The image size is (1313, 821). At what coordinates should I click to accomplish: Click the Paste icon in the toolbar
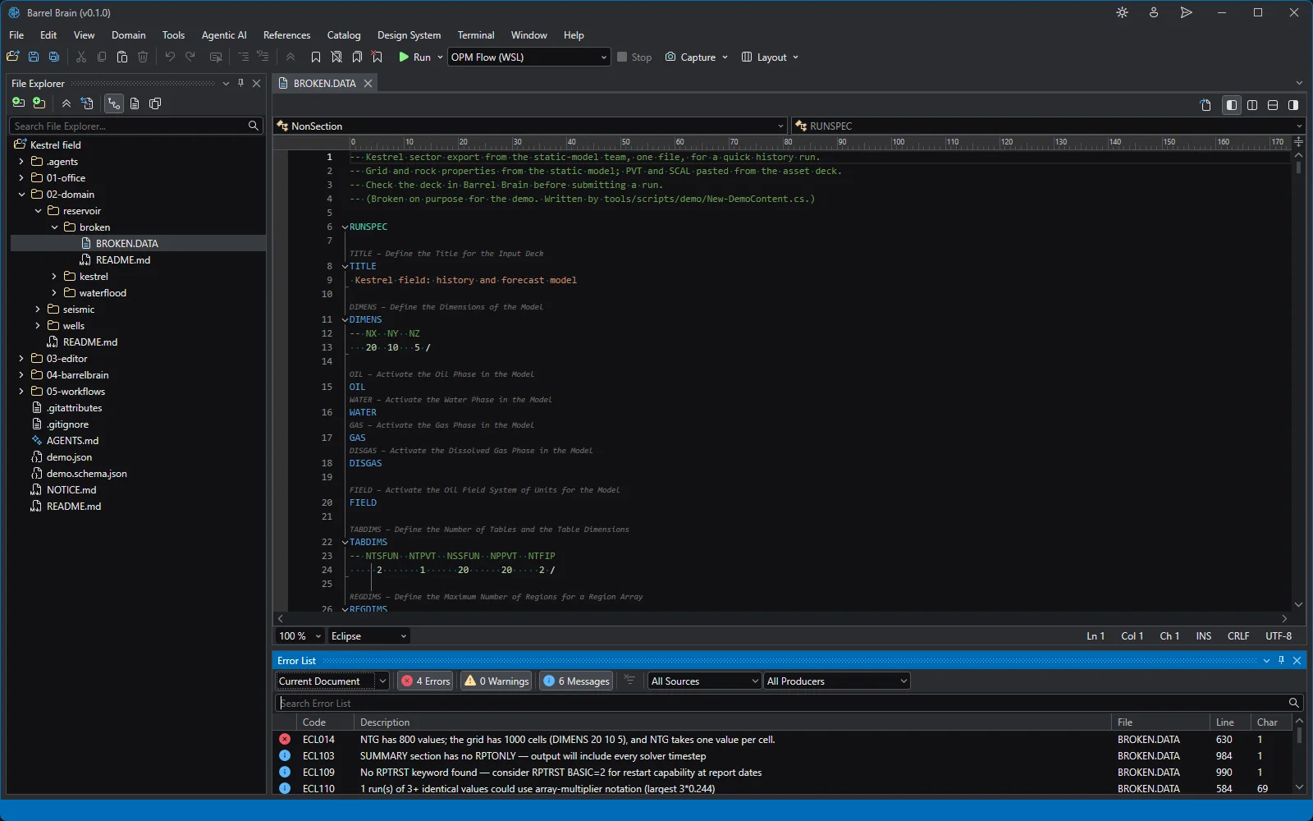(x=122, y=57)
